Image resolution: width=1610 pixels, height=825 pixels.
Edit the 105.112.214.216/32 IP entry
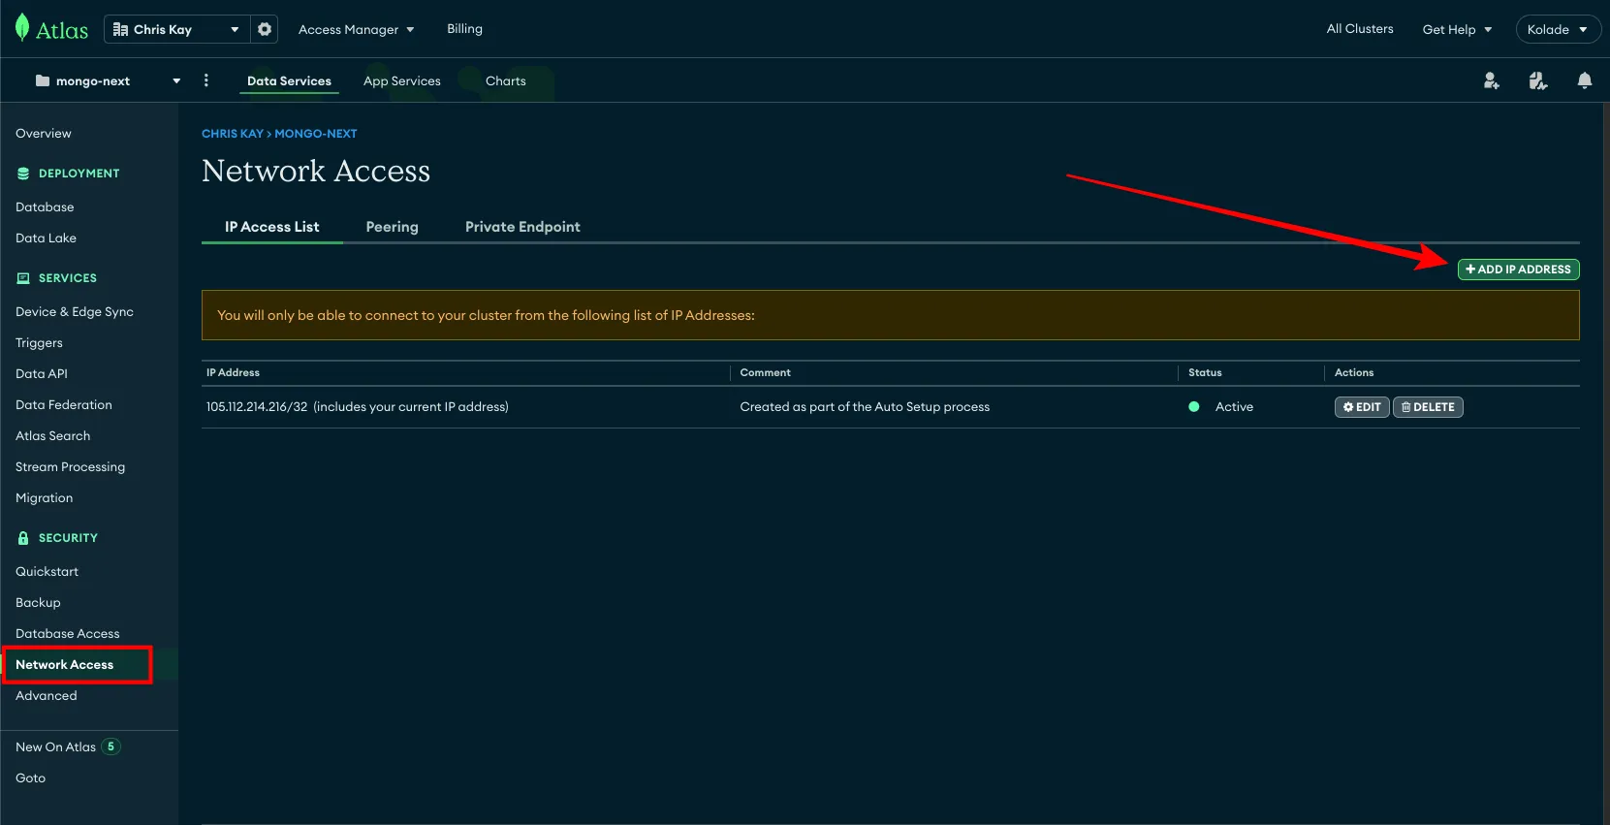pyautogui.click(x=1362, y=407)
